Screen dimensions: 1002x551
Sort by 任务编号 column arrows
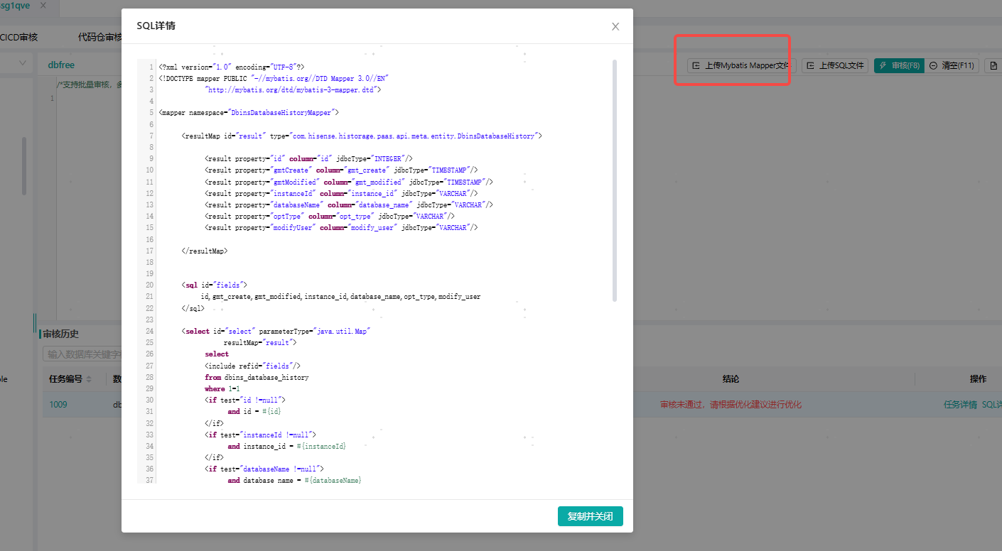(x=89, y=379)
